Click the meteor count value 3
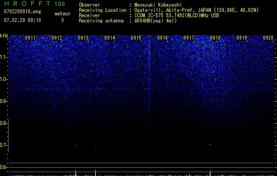Viewport: 277px width, 176px height. (63, 20)
